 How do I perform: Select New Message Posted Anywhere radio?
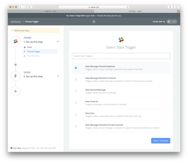(76, 68)
